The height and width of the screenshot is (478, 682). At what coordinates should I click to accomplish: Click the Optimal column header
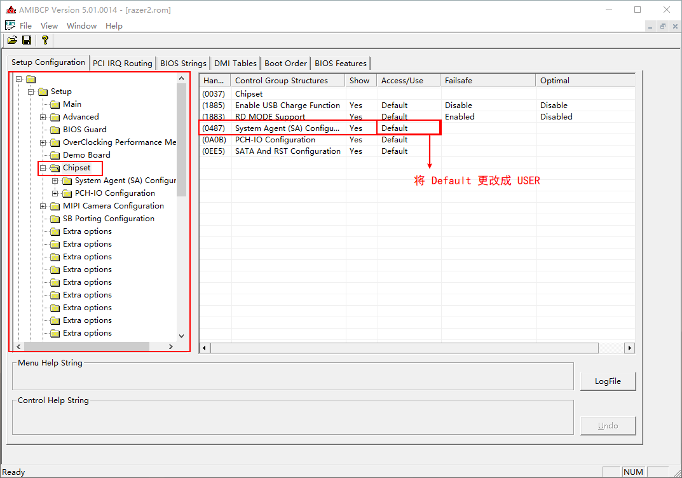click(585, 81)
